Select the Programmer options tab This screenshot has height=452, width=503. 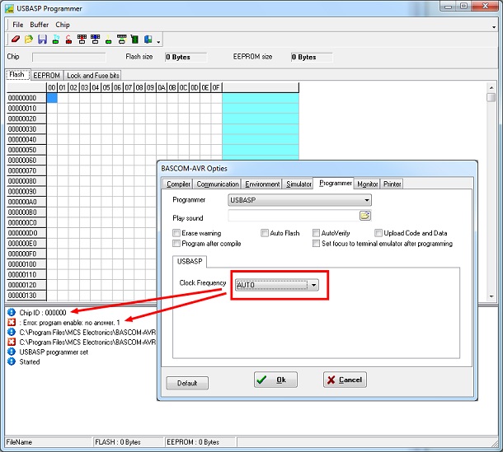pyautogui.click(x=336, y=184)
